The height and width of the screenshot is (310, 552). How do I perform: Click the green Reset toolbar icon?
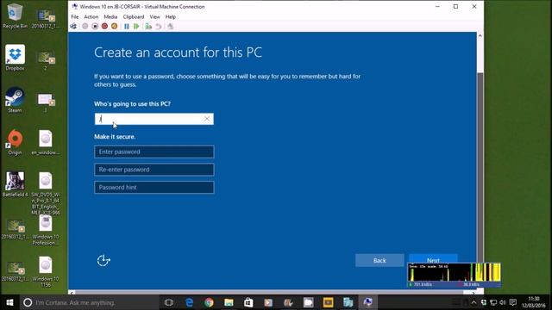pos(136,27)
